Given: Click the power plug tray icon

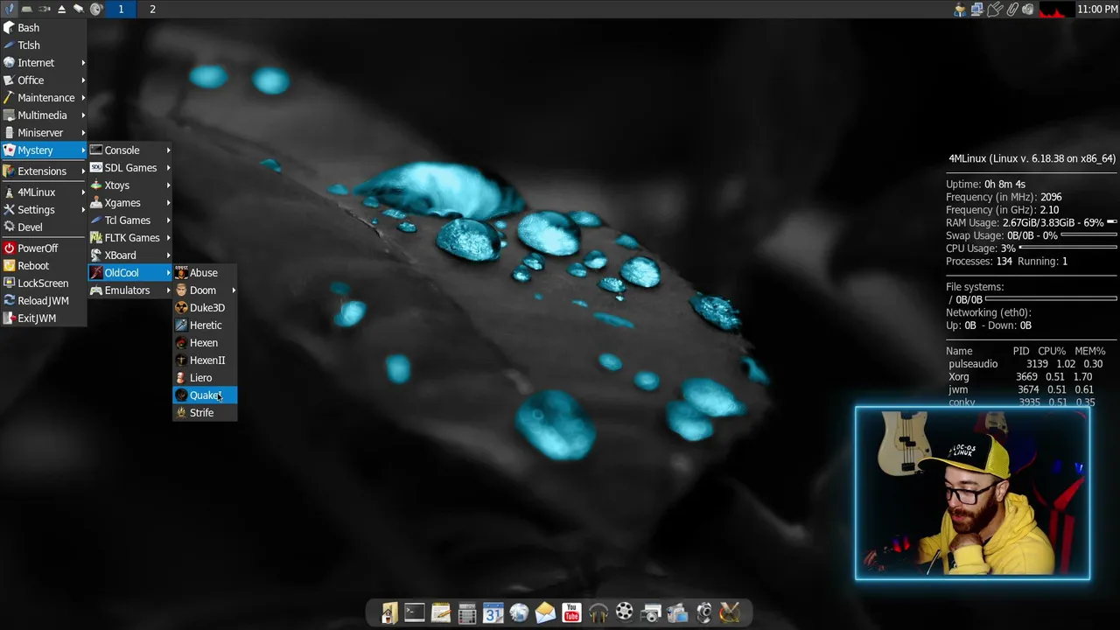Looking at the screenshot, I should (994, 9).
